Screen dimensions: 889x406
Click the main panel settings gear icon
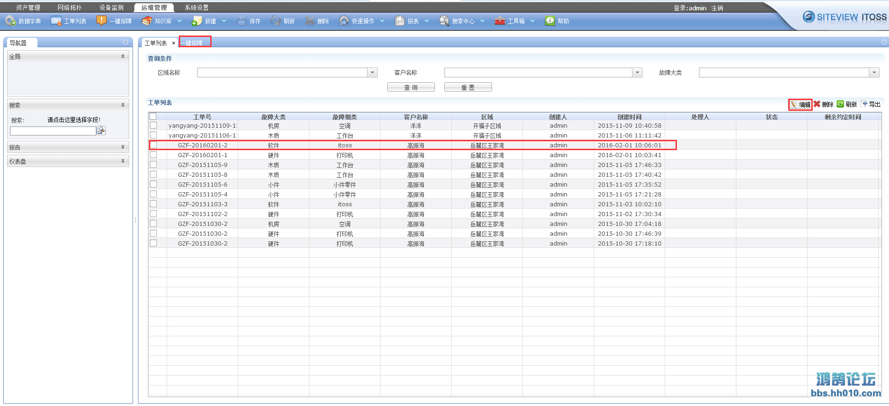(x=884, y=43)
